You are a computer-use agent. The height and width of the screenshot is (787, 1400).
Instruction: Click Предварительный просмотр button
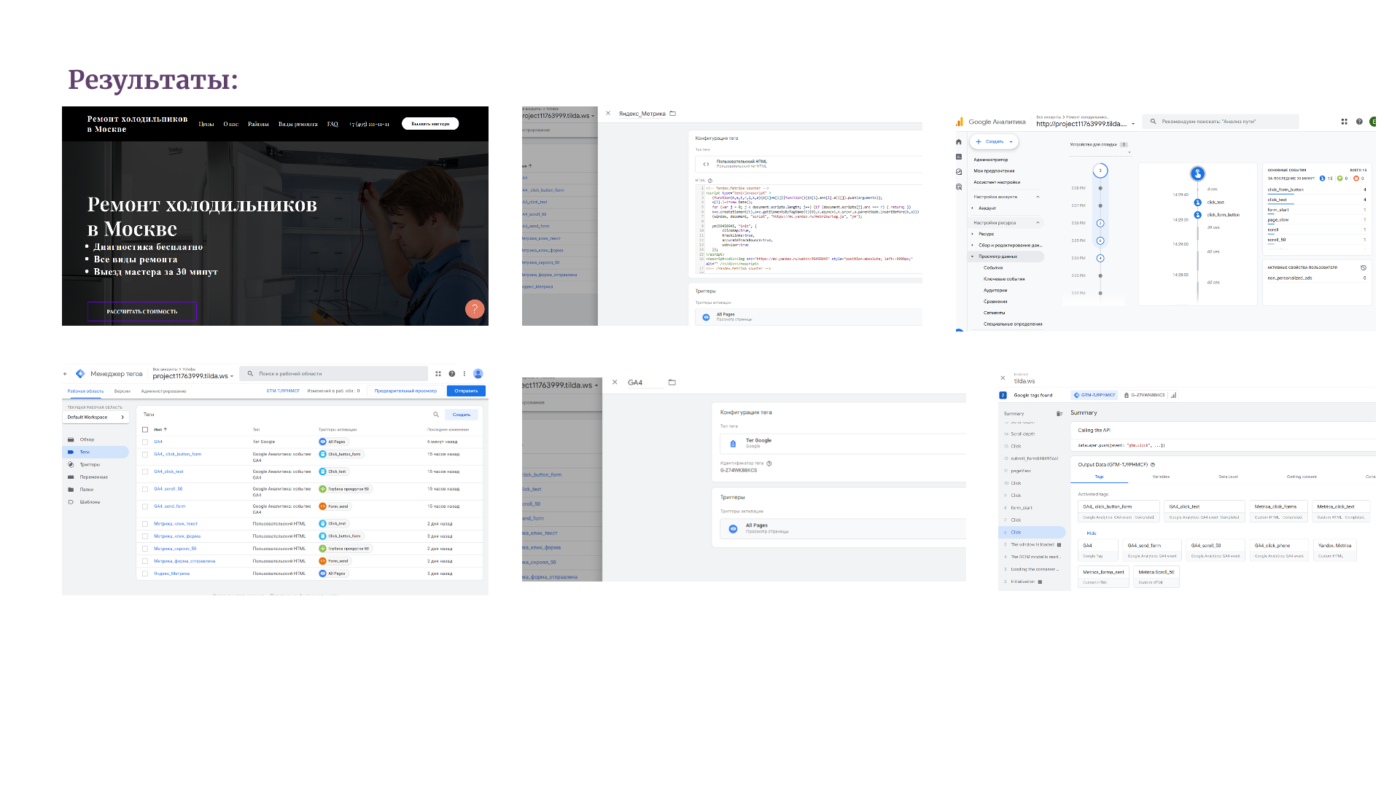tap(405, 391)
